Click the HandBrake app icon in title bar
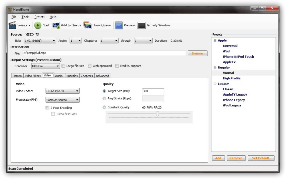 (x=10, y=10)
